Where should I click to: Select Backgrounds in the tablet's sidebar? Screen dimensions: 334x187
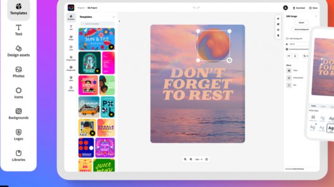[71, 68]
